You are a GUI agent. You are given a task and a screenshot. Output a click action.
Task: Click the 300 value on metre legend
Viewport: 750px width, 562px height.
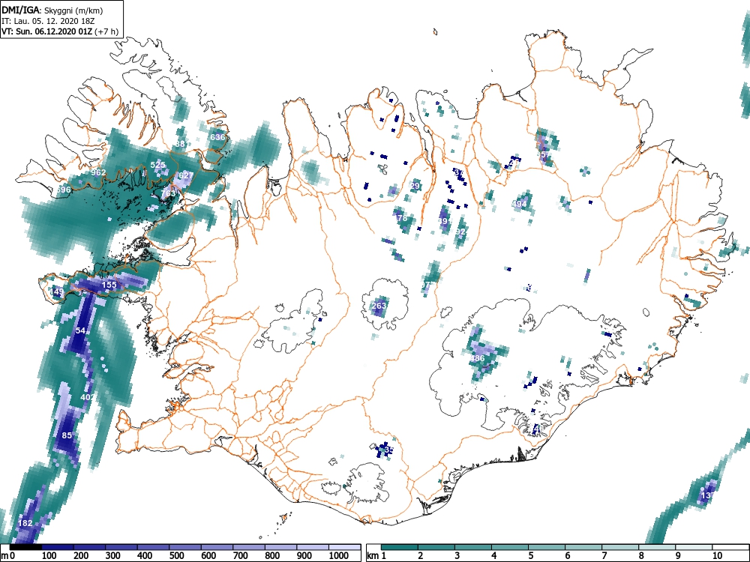tap(112, 556)
